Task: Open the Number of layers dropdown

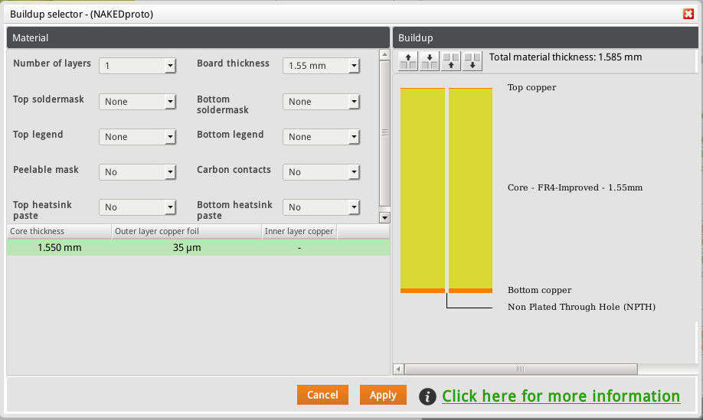Action: (137, 66)
